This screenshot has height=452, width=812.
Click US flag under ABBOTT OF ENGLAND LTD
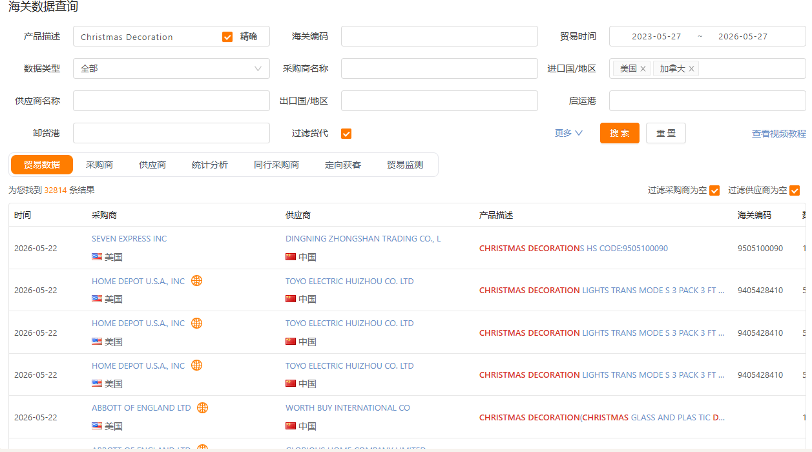(97, 426)
